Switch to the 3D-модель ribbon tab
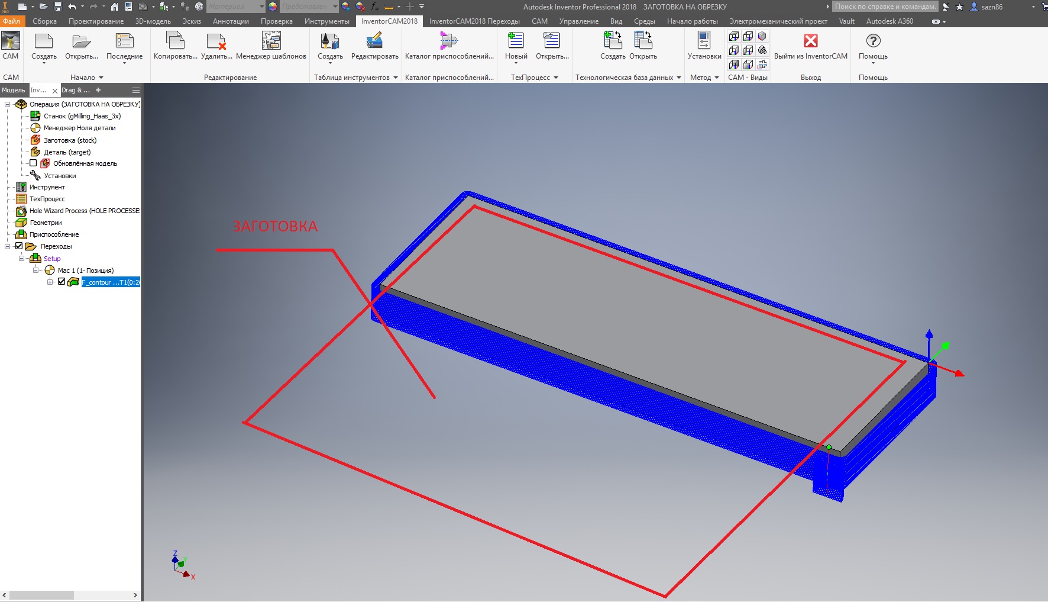This screenshot has height=602, width=1048. point(153,21)
